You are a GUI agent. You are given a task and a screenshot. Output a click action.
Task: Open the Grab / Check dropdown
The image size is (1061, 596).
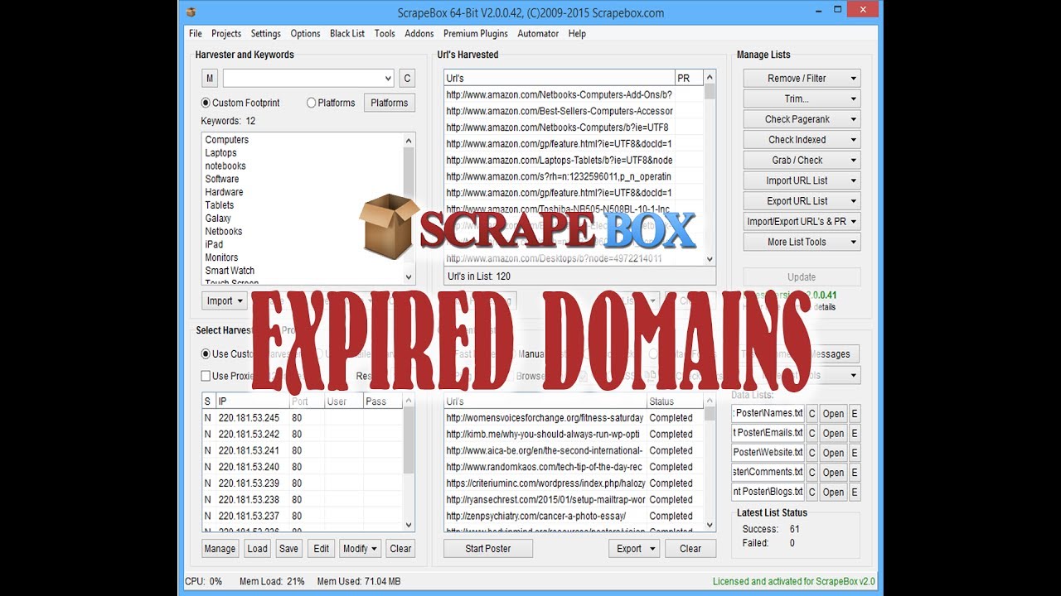(802, 161)
